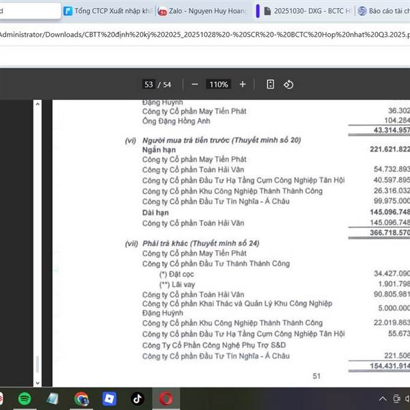Click the value 54.732.893

[x=392, y=169]
